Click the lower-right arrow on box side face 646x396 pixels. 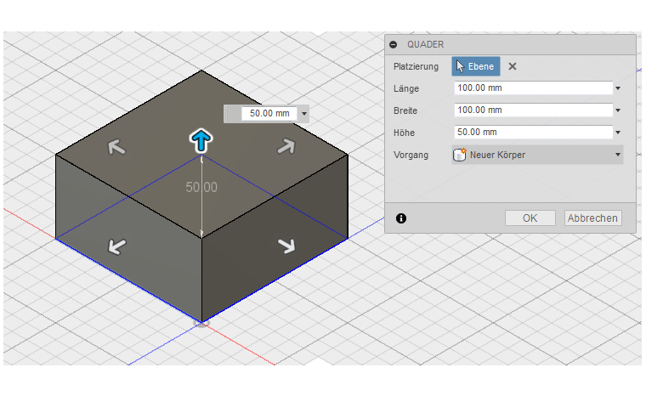[286, 246]
